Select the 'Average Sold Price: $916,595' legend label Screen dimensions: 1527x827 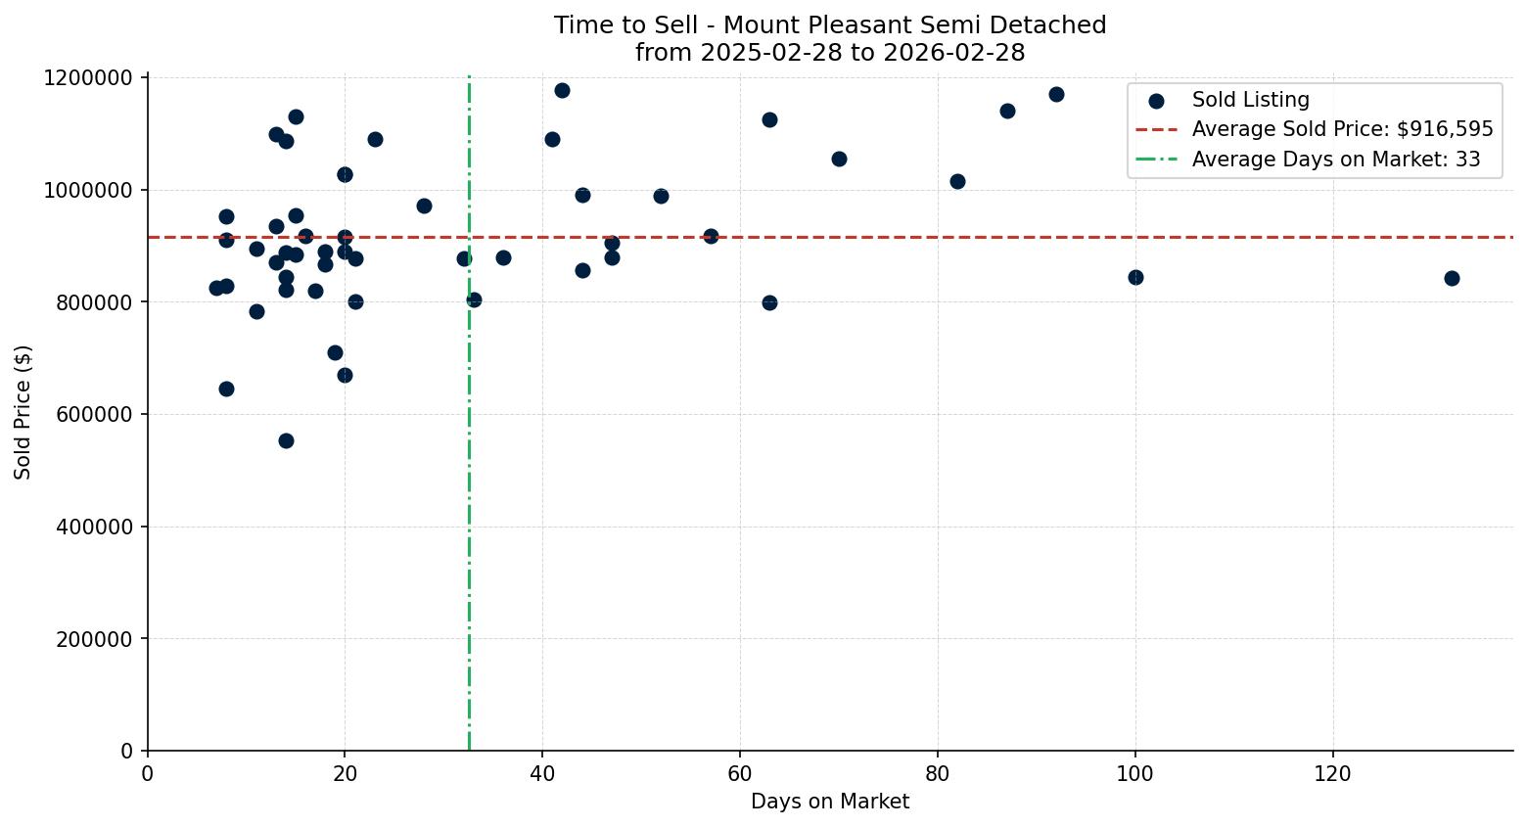point(1342,129)
